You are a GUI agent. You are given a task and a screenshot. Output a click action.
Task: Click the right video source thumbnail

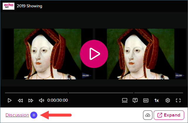(x=140, y=54)
